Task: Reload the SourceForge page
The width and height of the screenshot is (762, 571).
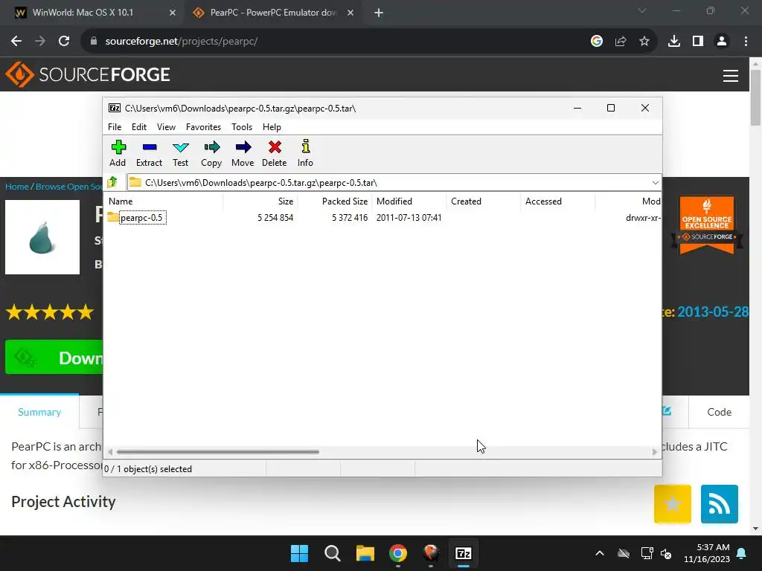Action: click(x=64, y=42)
